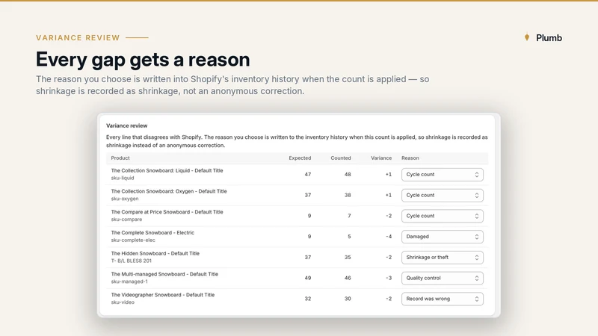The height and width of the screenshot is (336, 598).
Task: Click the T- B/L BLES8 201 SKU
Action: pyautogui.click(x=132, y=261)
